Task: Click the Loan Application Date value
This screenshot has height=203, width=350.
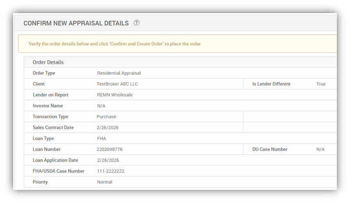Action: coord(108,160)
